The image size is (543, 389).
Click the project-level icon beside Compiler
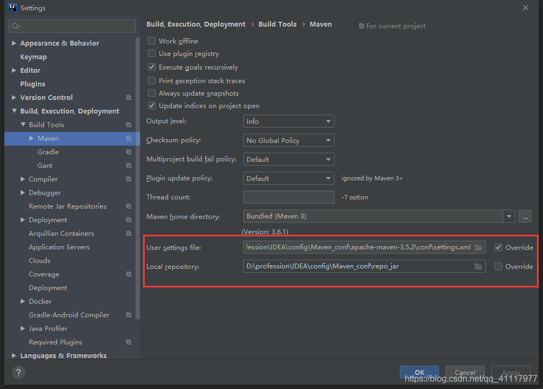(128, 179)
